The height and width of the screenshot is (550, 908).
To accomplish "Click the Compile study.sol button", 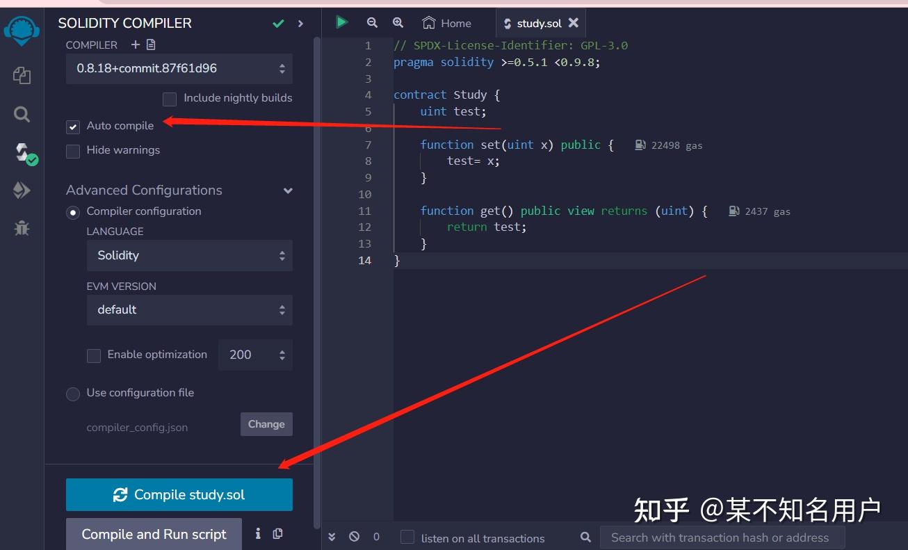I will tap(179, 494).
